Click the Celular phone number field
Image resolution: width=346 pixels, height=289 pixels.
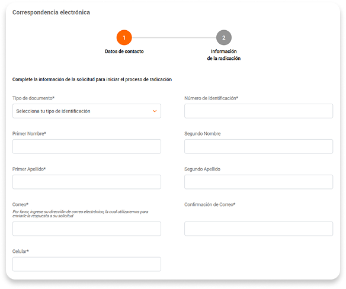pyautogui.click(x=86, y=264)
